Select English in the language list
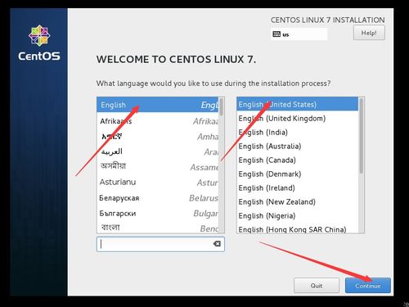The height and width of the screenshot is (307, 409). tap(158, 105)
